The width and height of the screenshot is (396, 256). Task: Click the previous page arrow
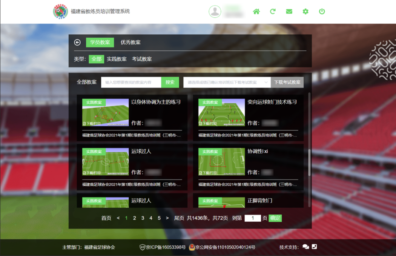point(118,218)
